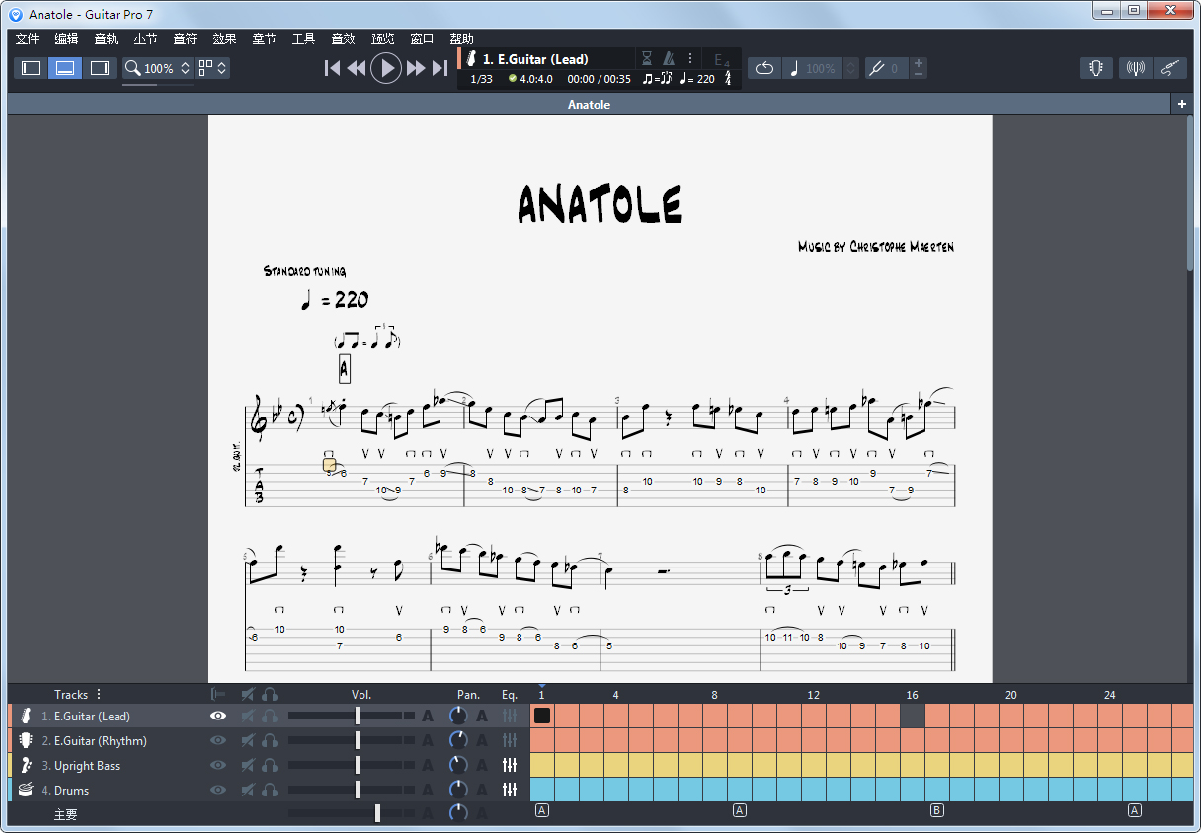Open the tuner icon in toolbar

(1095, 68)
